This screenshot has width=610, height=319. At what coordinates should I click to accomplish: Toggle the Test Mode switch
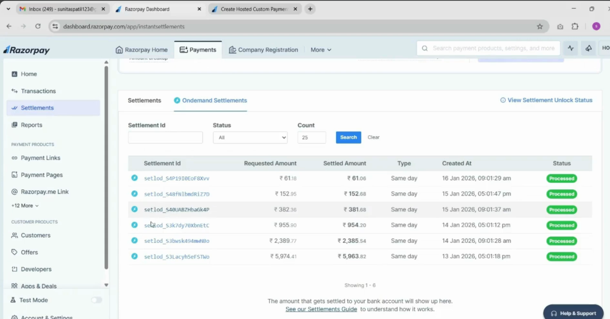tap(97, 300)
